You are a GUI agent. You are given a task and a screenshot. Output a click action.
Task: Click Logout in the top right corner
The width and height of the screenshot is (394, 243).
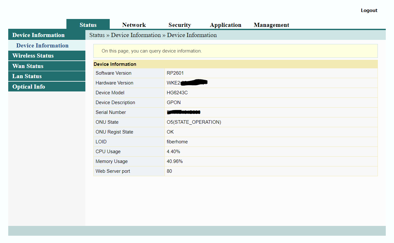tap(369, 10)
